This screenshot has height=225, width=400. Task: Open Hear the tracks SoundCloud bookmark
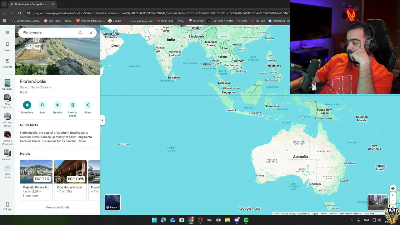pyautogui.click(x=91, y=21)
